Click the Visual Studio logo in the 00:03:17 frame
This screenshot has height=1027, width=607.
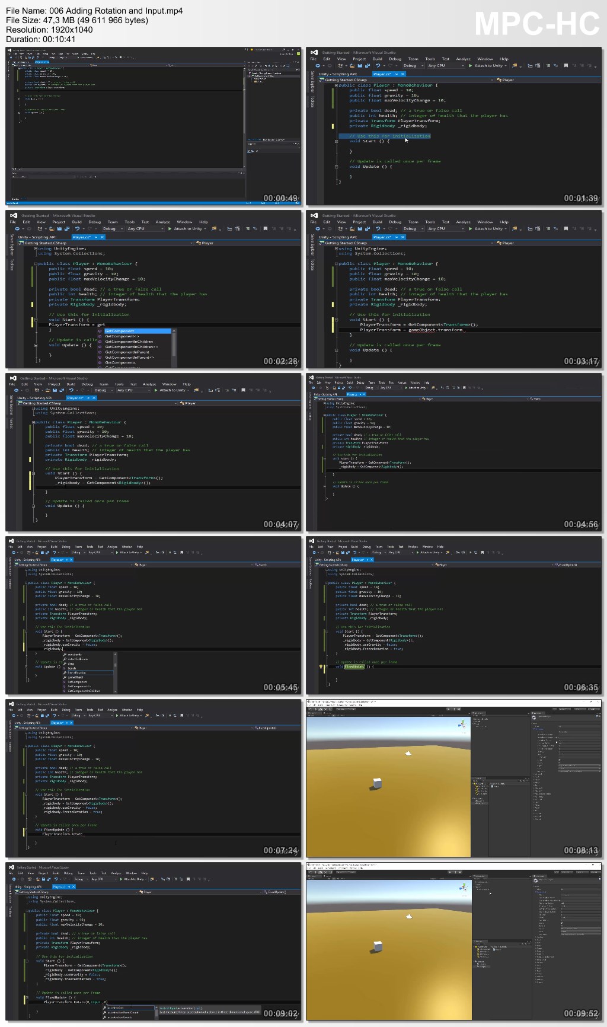[x=314, y=215]
